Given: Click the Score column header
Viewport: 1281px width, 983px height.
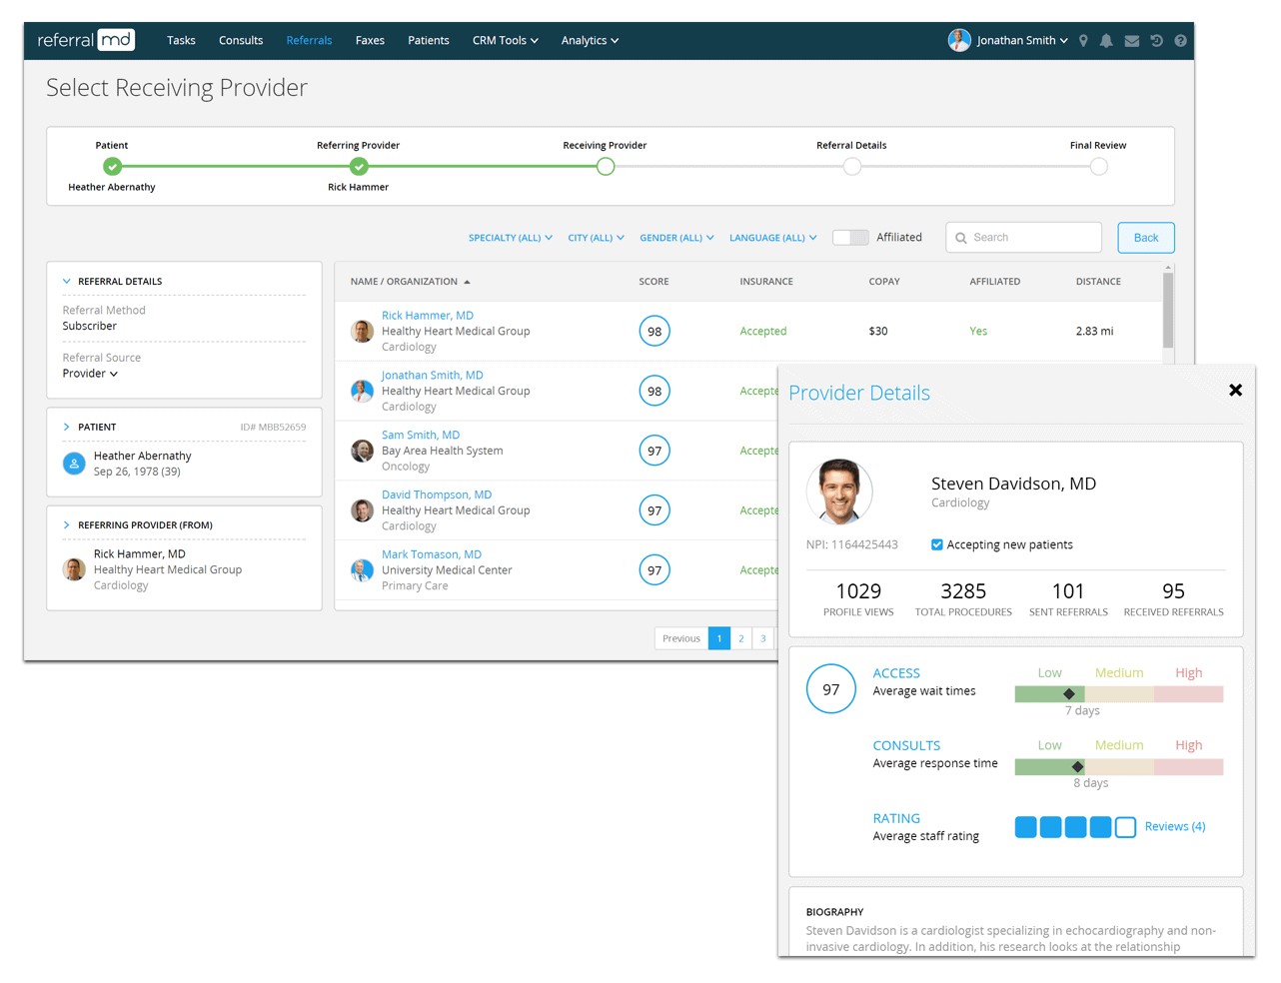Looking at the screenshot, I should click(654, 282).
